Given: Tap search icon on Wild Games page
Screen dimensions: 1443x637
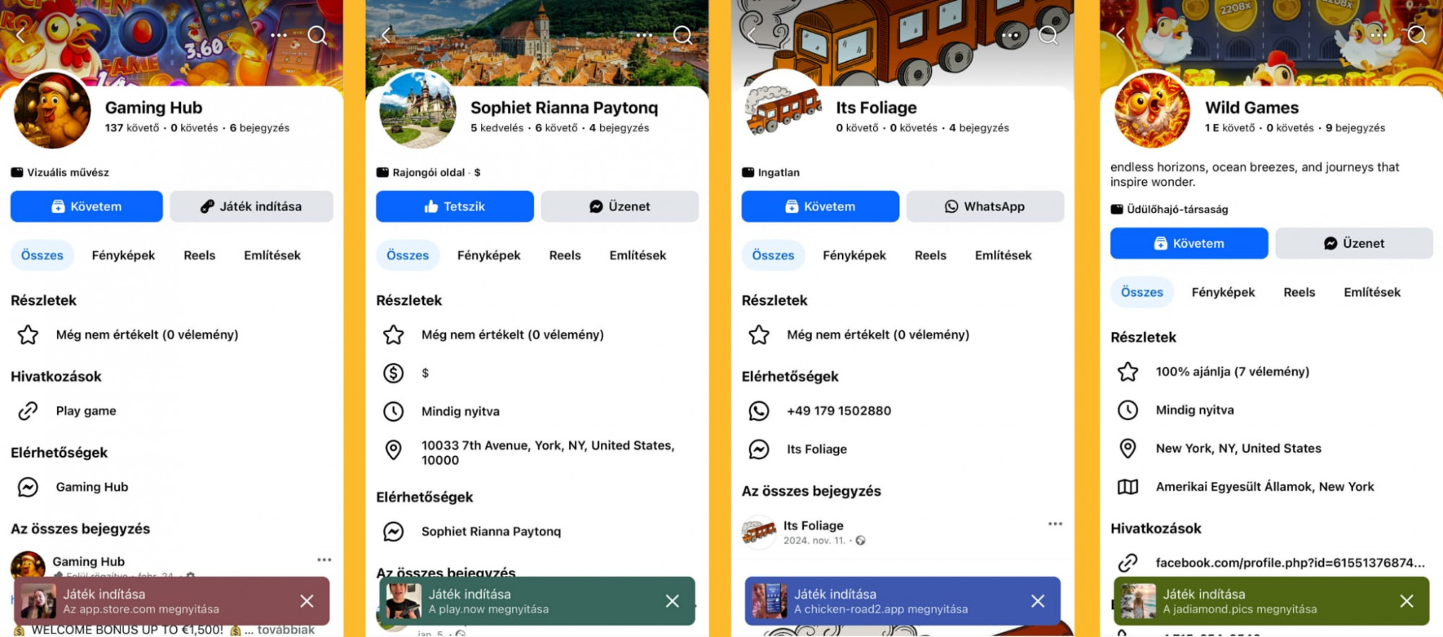Looking at the screenshot, I should tap(1416, 35).
